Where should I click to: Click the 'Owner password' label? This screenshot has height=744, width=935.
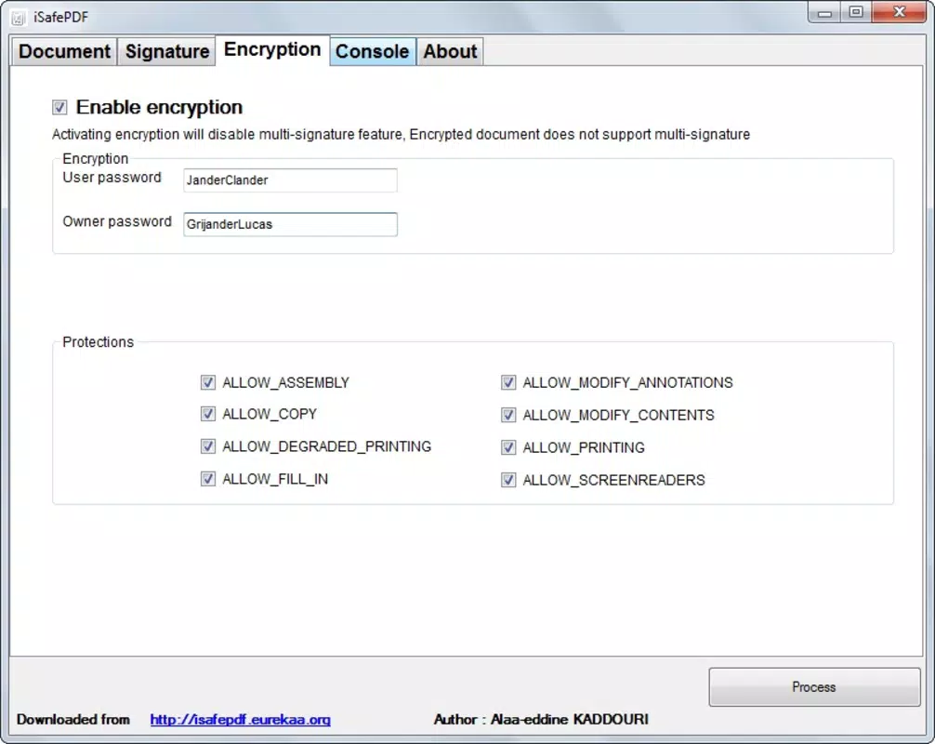(x=117, y=222)
